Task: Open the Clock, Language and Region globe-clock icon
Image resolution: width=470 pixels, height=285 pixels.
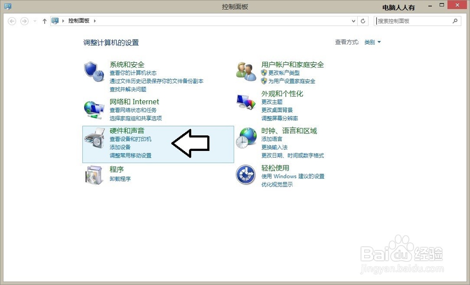Action: 246,138
